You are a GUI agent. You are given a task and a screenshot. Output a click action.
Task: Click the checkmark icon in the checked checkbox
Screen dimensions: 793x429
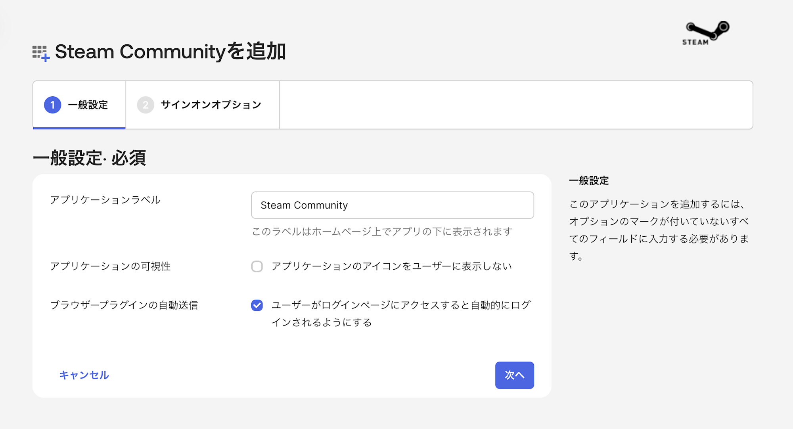tap(257, 305)
